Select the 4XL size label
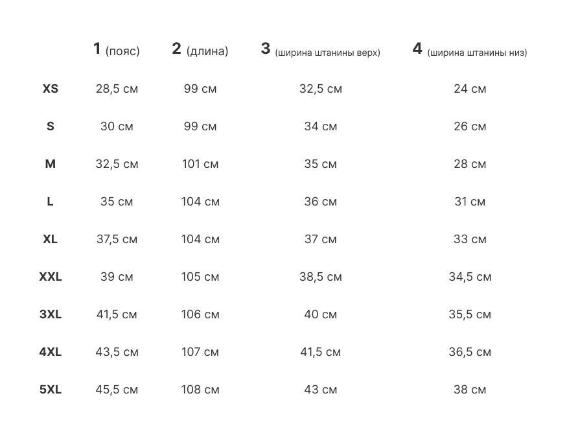Screen dimensions: 567x435 pyautogui.click(x=51, y=352)
